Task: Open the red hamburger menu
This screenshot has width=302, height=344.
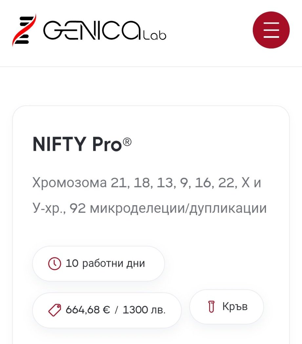Action: click(x=271, y=30)
